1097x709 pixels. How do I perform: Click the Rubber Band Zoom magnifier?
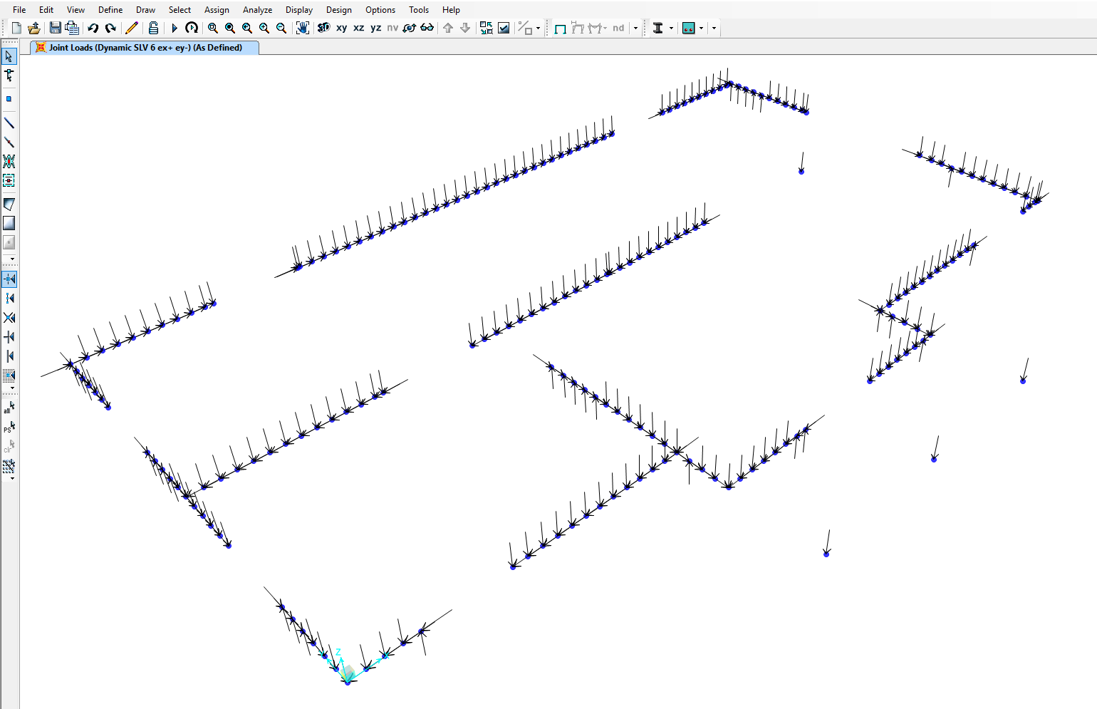[x=213, y=28]
